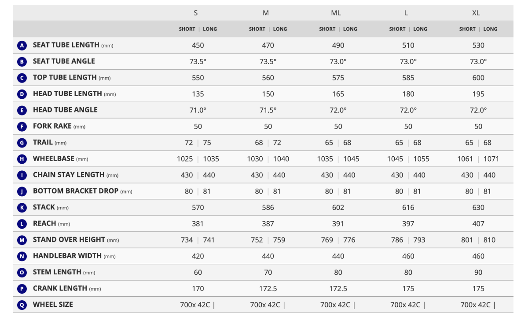
Task: Choose SHORT under the M size column
Action: point(257,29)
